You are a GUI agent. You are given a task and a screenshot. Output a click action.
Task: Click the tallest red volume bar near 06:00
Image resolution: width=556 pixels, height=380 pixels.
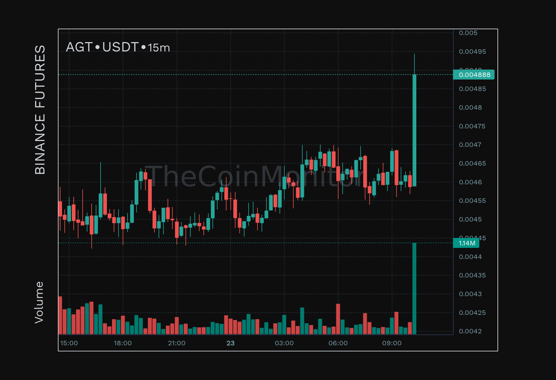[x=338, y=319]
